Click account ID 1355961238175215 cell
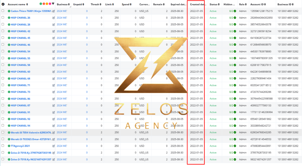This screenshot has width=302, height=166. (x=261, y=11)
